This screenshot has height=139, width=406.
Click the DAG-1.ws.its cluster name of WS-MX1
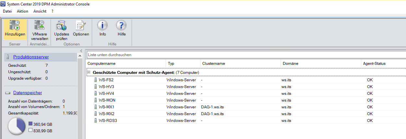pos(212,107)
